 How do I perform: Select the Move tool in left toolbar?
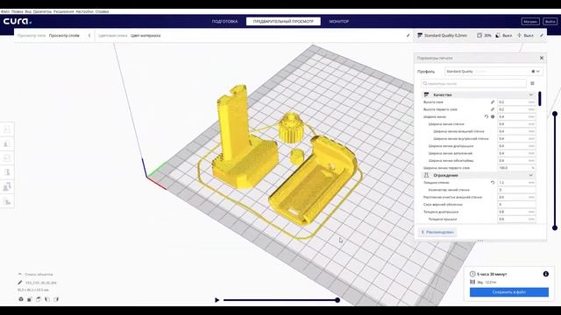pos(7,129)
